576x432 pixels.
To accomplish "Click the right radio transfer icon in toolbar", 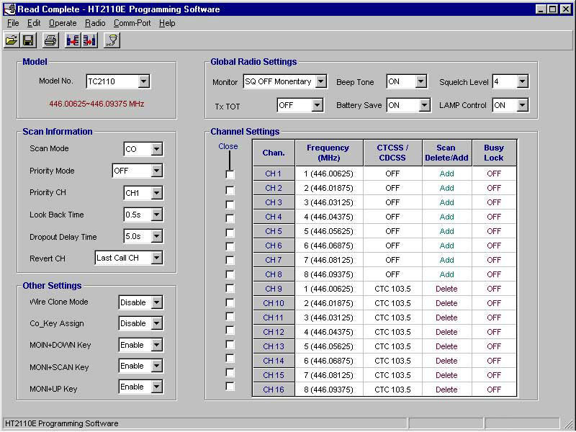I will point(89,40).
